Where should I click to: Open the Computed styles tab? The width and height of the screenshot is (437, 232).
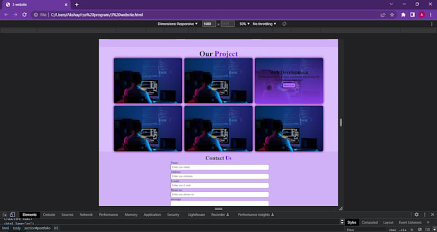click(370, 222)
